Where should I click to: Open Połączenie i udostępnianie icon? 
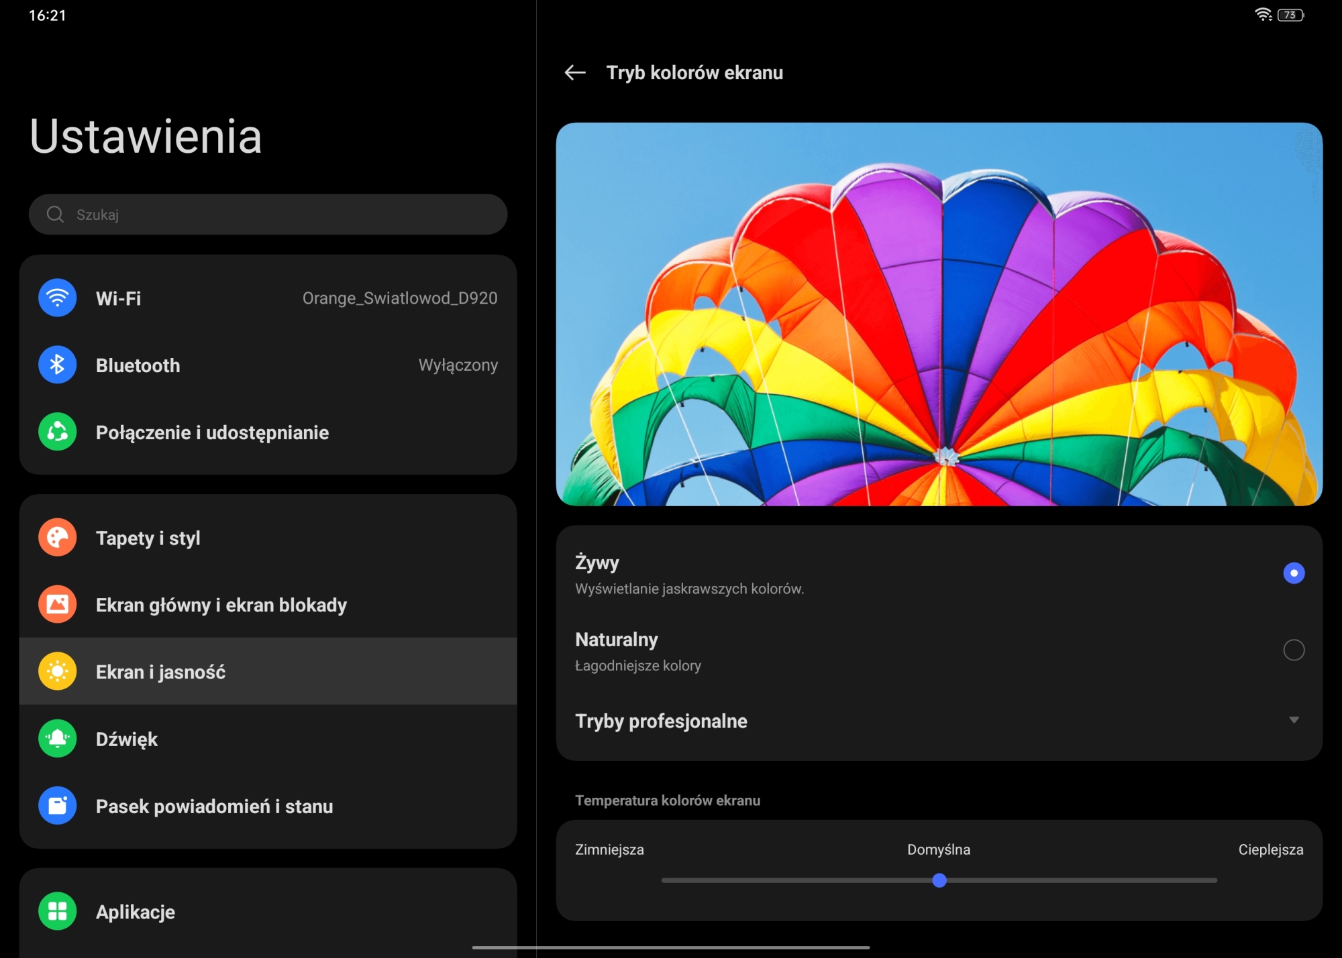point(58,432)
